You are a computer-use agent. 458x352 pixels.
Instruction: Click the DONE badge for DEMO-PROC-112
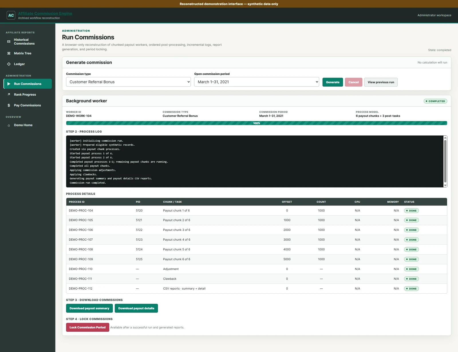pos(411,288)
